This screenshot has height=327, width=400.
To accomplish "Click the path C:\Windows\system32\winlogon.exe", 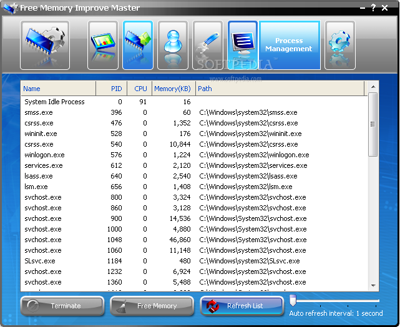I will pyautogui.click(x=254, y=155).
